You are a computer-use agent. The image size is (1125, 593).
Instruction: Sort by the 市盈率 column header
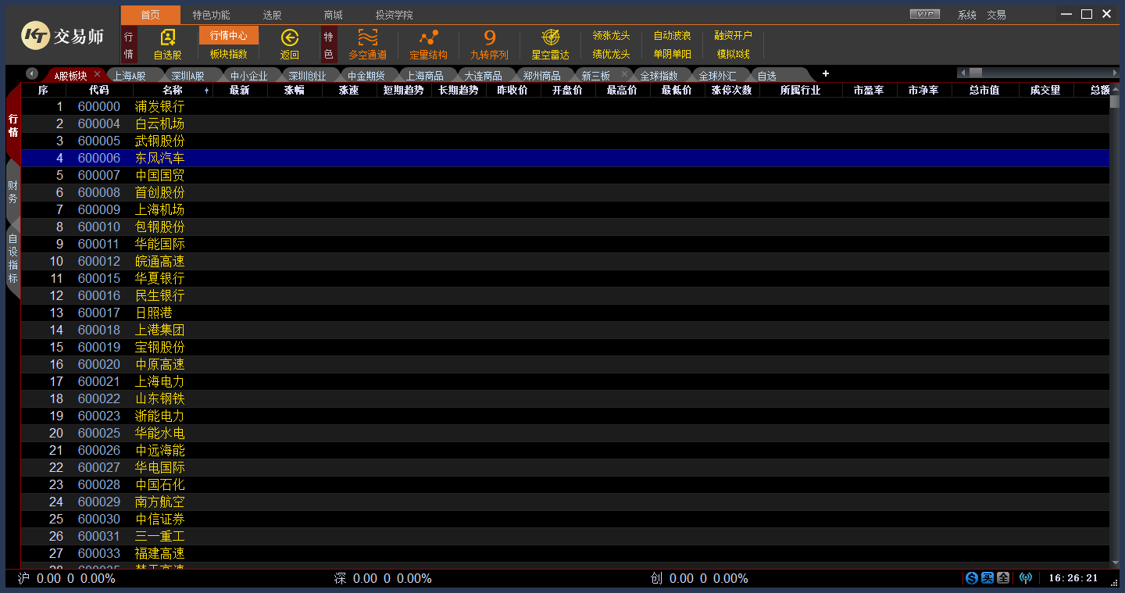coord(869,90)
